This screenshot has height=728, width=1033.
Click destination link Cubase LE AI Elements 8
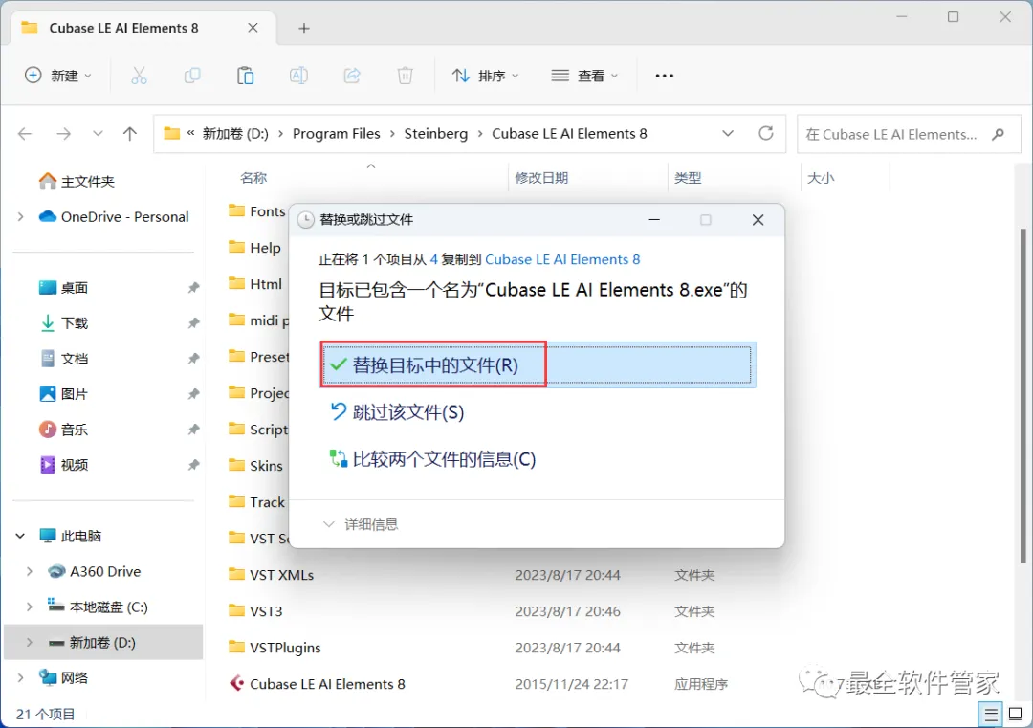click(x=562, y=259)
